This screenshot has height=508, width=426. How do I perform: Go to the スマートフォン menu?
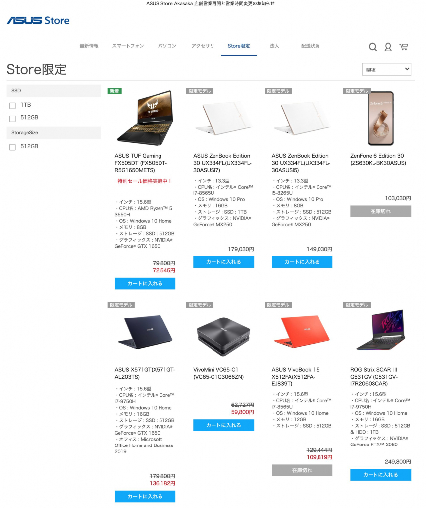point(128,46)
